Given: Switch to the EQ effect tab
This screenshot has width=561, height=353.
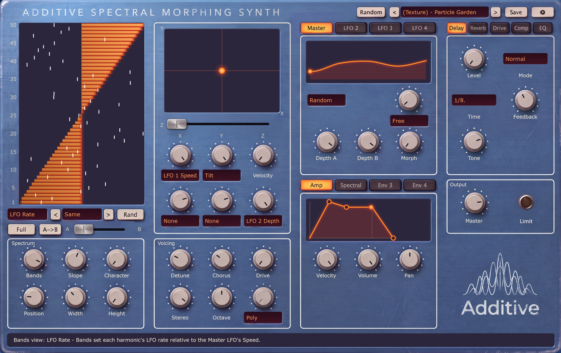Looking at the screenshot, I should [542, 28].
